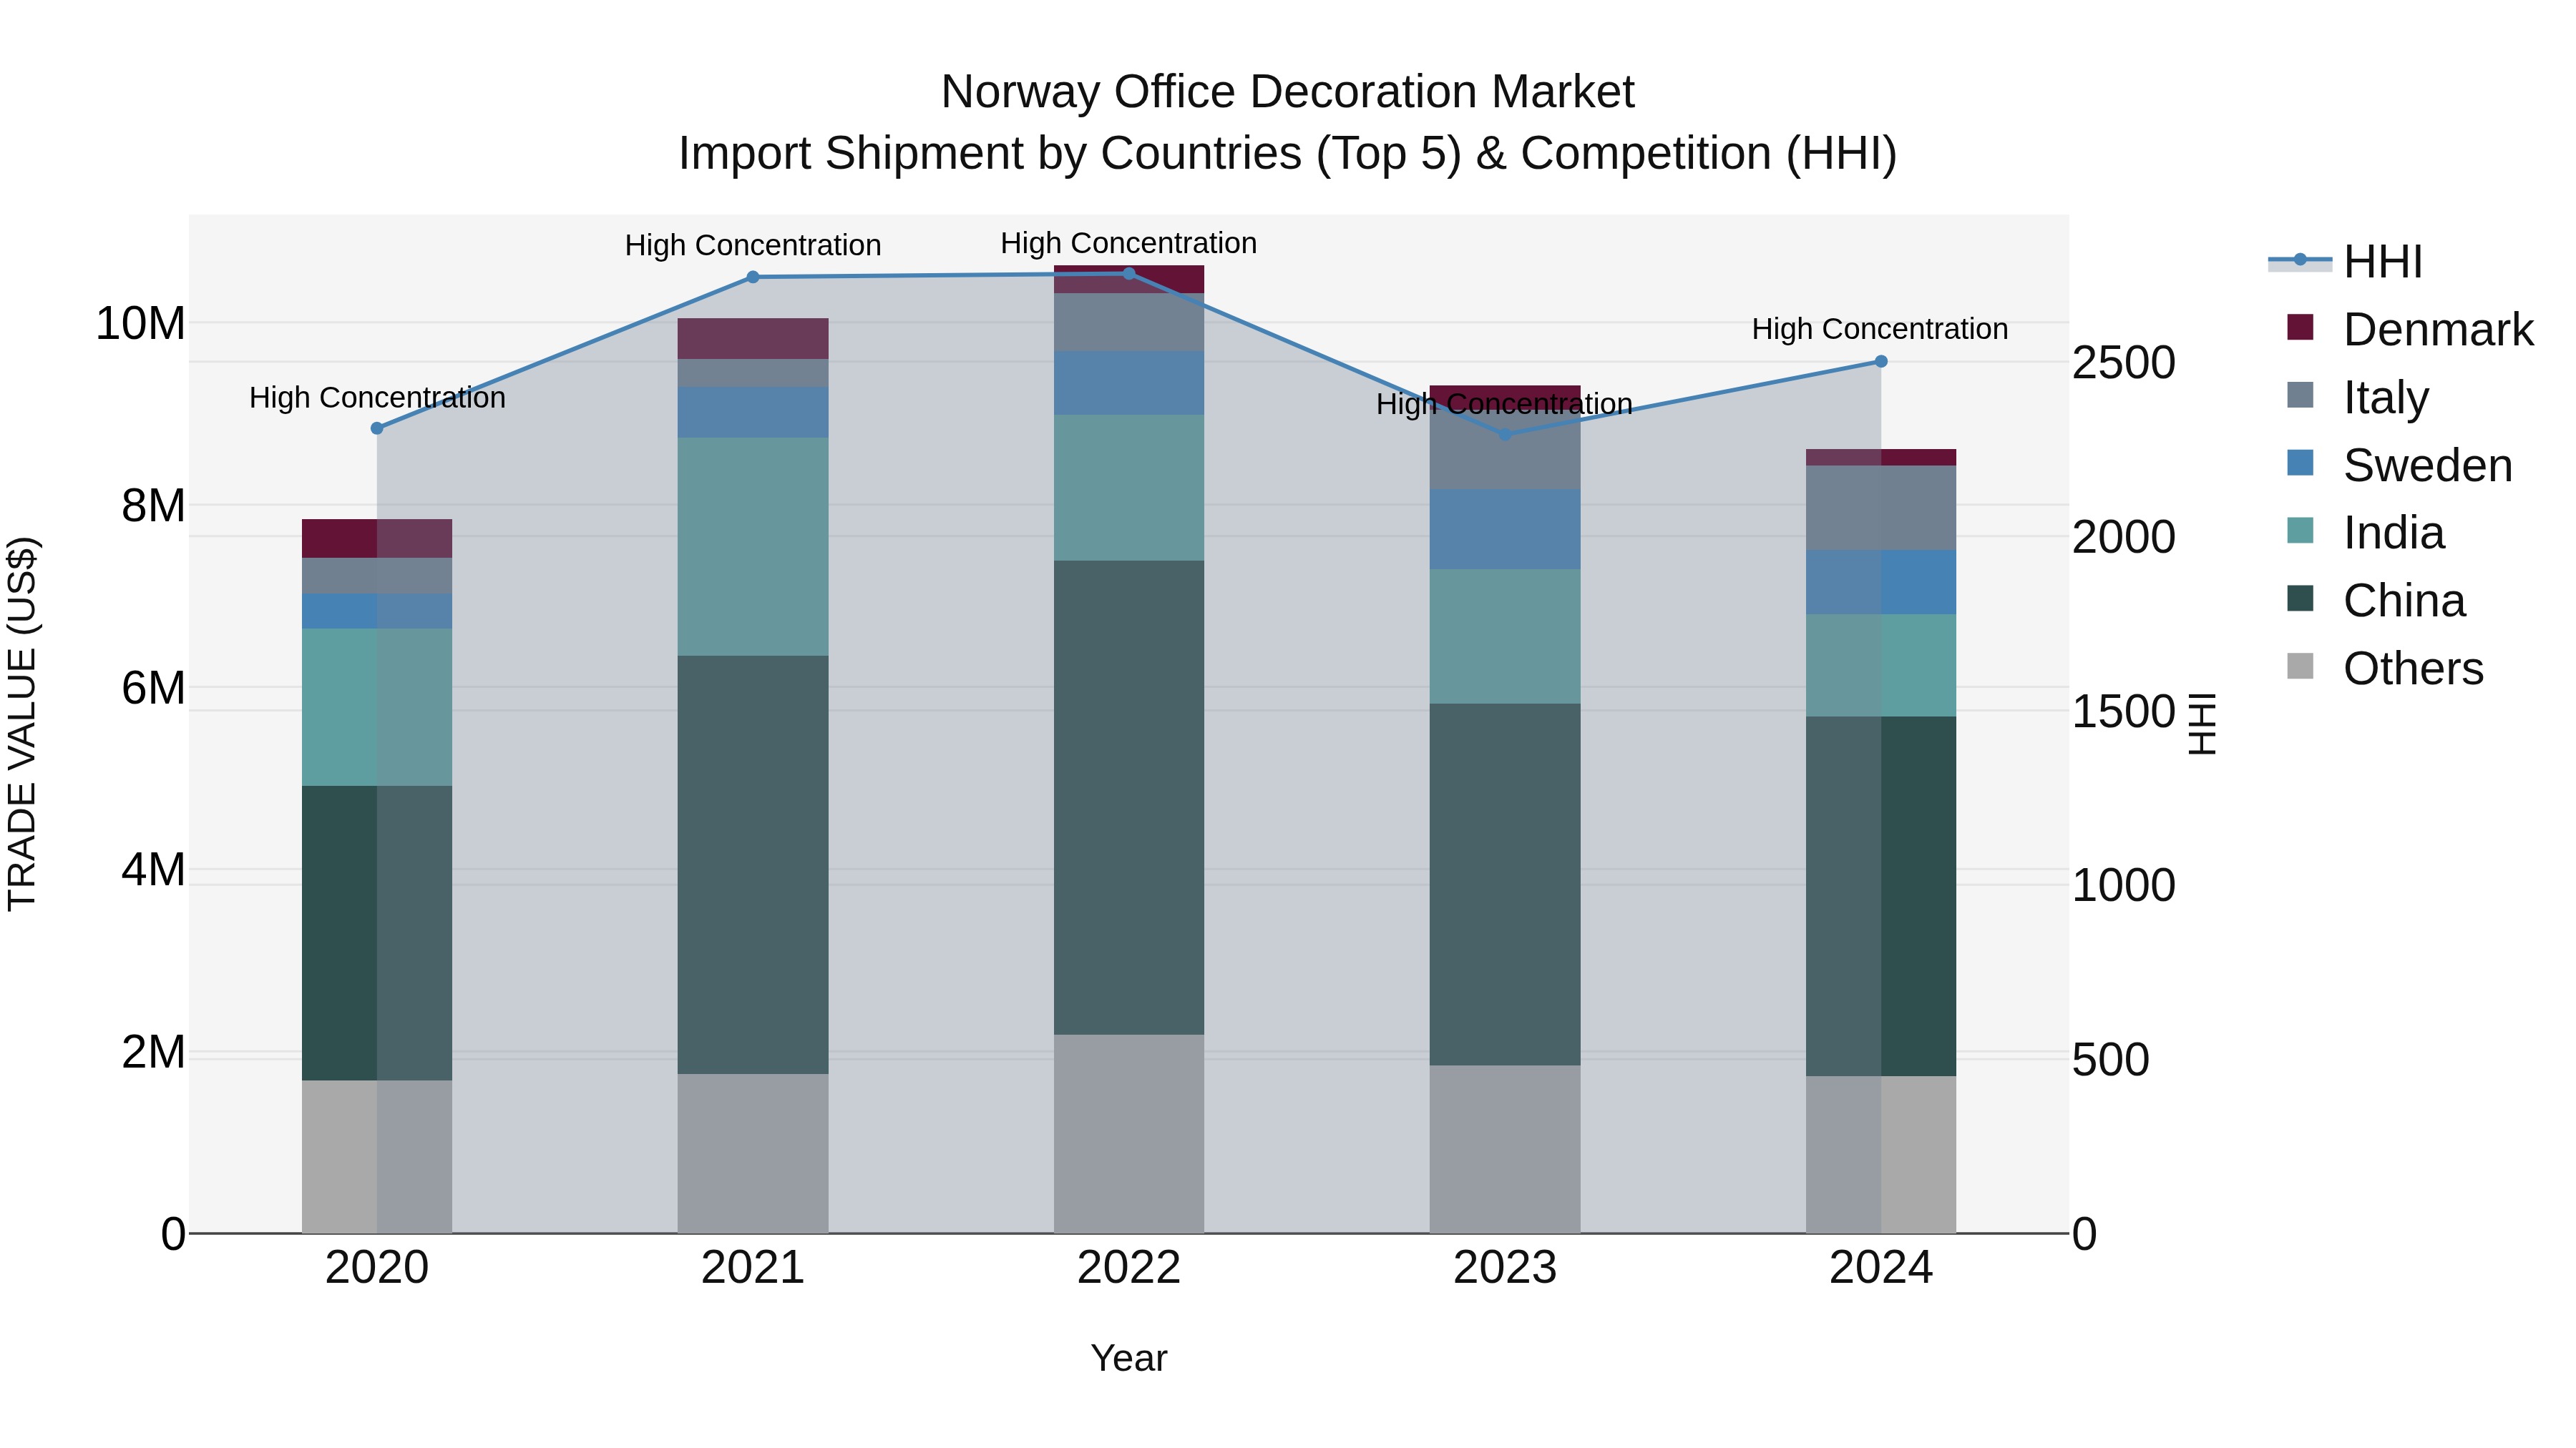2576x1448 pixels.
Task: Click the High Concentration label near 2023
Action: click(1505, 404)
